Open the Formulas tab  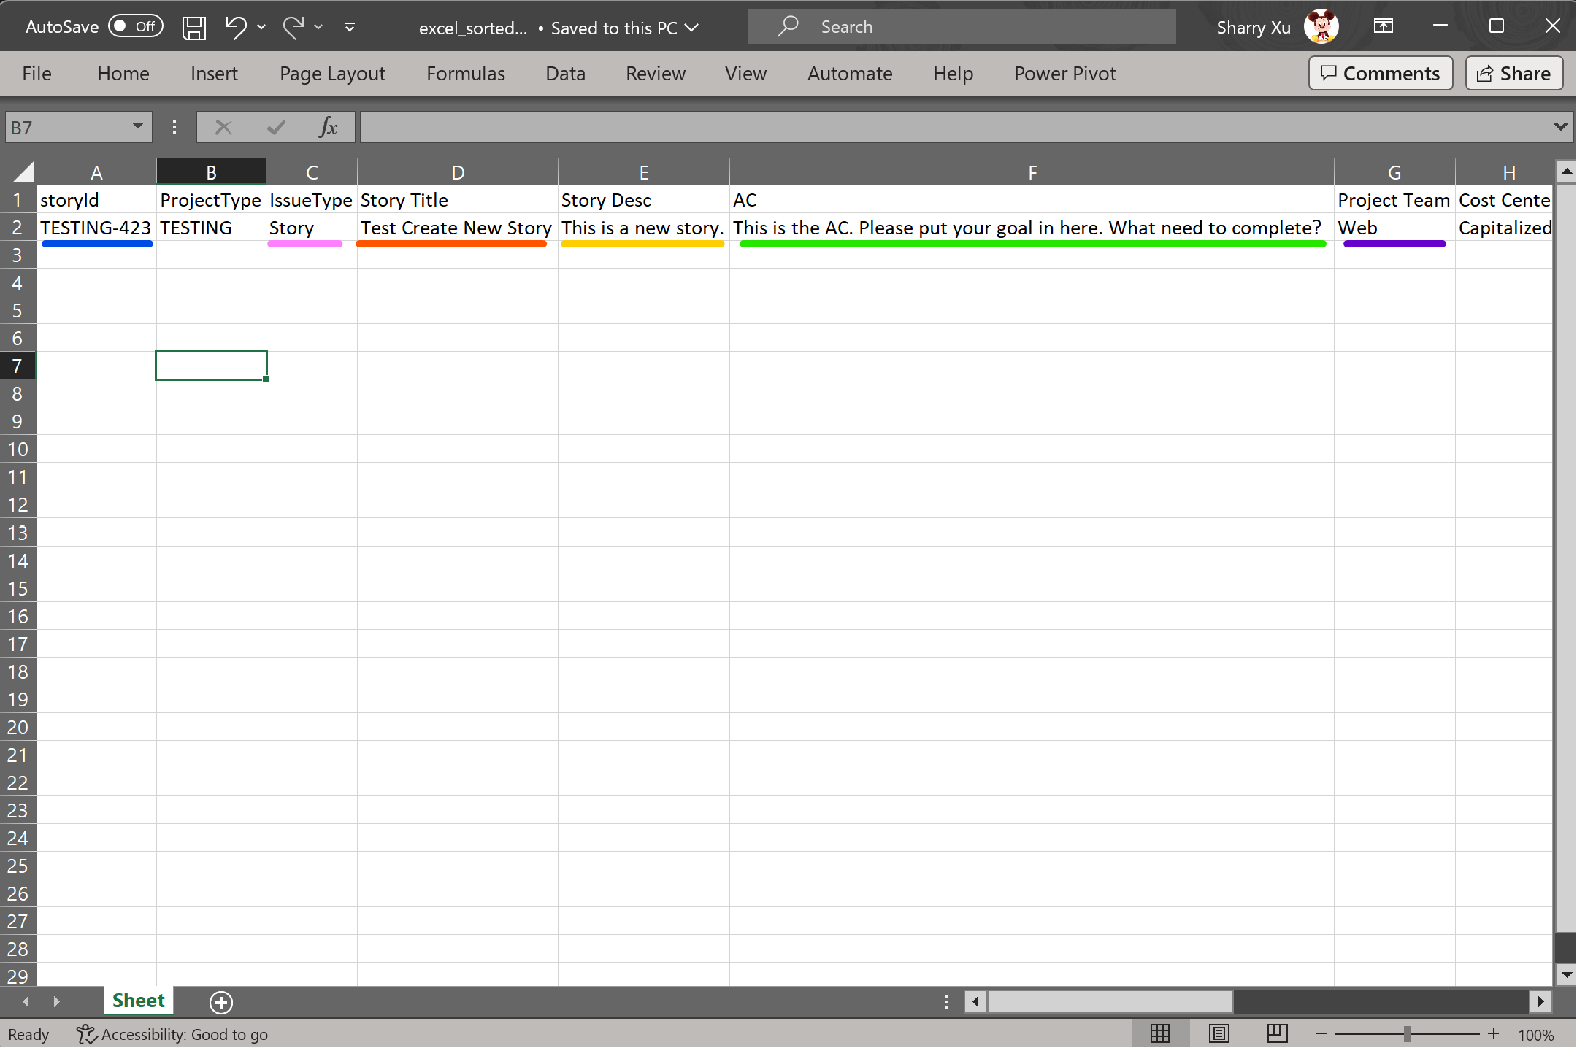click(466, 74)
